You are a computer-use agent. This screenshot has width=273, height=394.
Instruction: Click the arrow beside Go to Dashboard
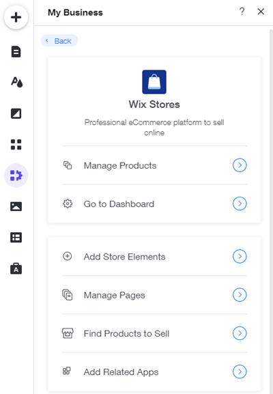240,203
